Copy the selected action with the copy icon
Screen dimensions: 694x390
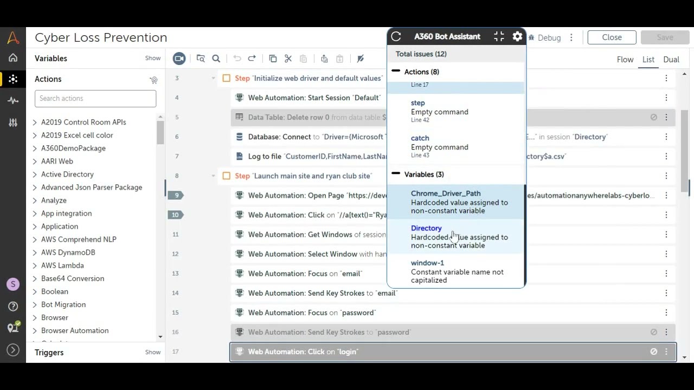tap(273, 58)
